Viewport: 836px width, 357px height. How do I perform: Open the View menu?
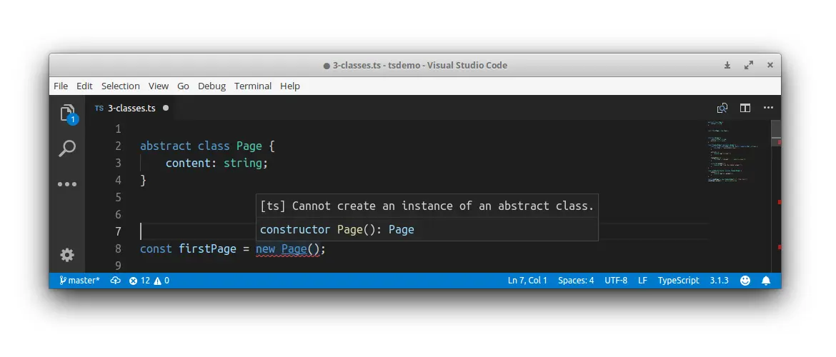(x=159, y=86)
